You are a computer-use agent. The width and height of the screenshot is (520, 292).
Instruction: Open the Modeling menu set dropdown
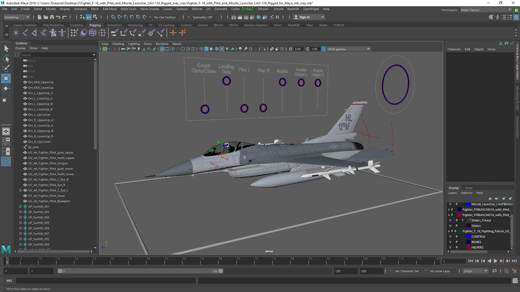click(17, 17)
